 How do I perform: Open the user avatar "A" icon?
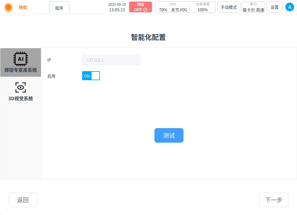[x=289, y=7]
